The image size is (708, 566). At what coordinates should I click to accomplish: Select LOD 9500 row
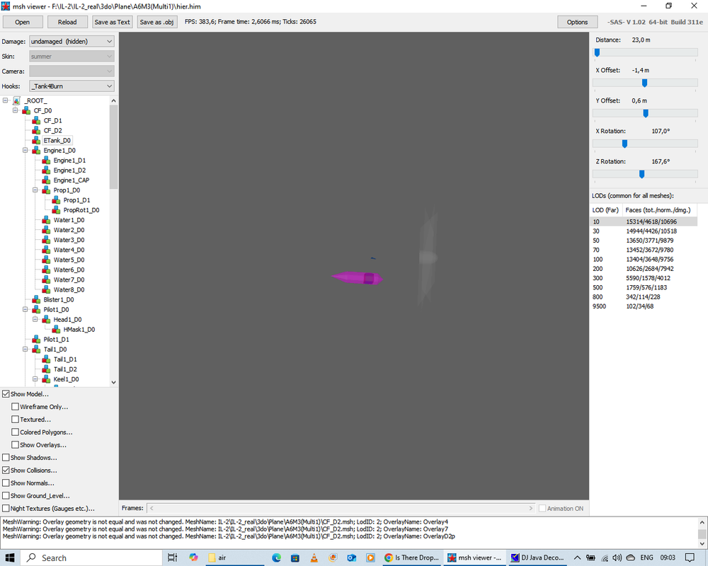(x=644, y=306)
